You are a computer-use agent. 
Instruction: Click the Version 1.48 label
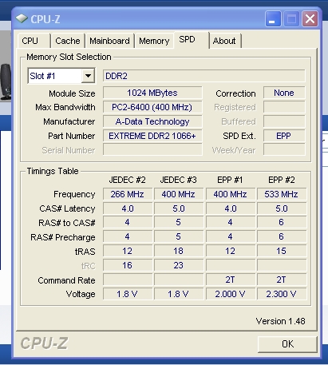click(x=280, y=321)
